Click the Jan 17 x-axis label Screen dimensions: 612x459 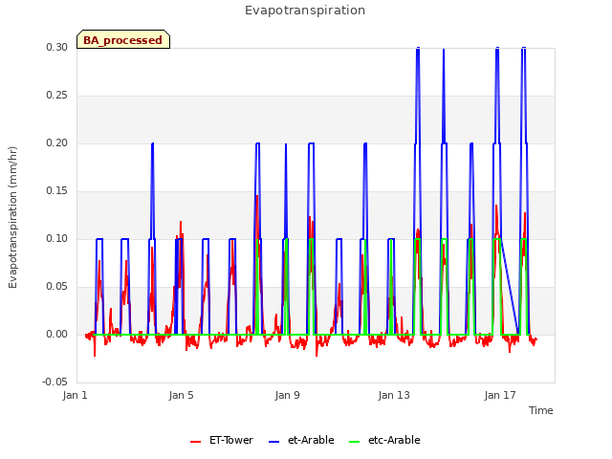(x=500, y=395)
